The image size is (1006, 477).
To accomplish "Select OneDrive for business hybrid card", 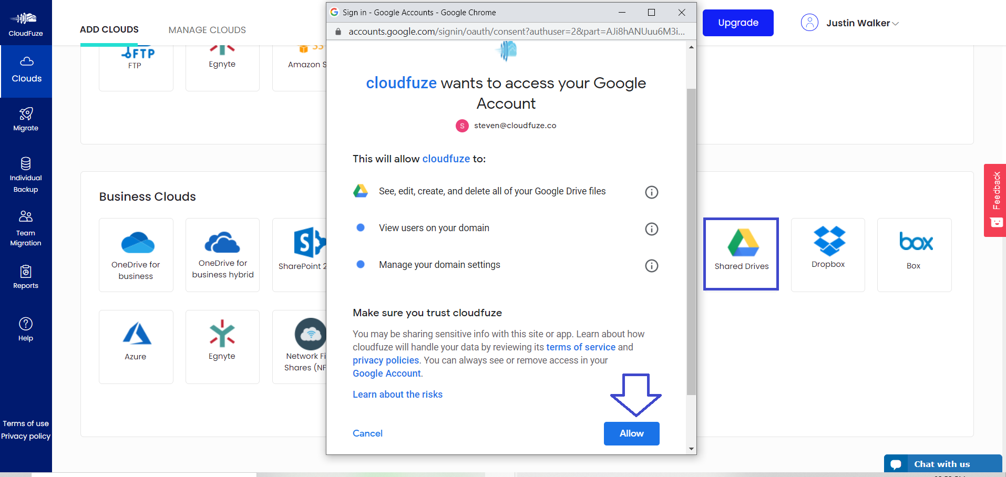I will pos(222,255).
